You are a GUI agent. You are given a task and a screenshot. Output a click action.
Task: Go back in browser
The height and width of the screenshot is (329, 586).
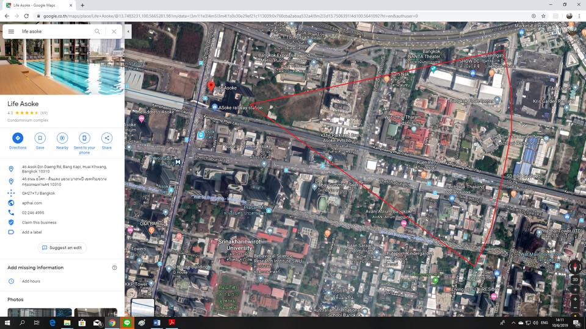click(7, 16)
